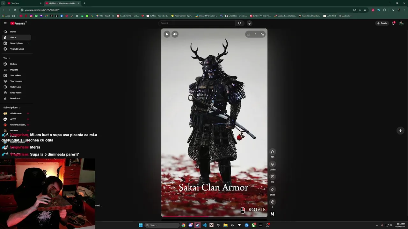The height and width of the screenshot is (229, 408).
Task: Click the search magnifier button
Action: pos(240,23)
